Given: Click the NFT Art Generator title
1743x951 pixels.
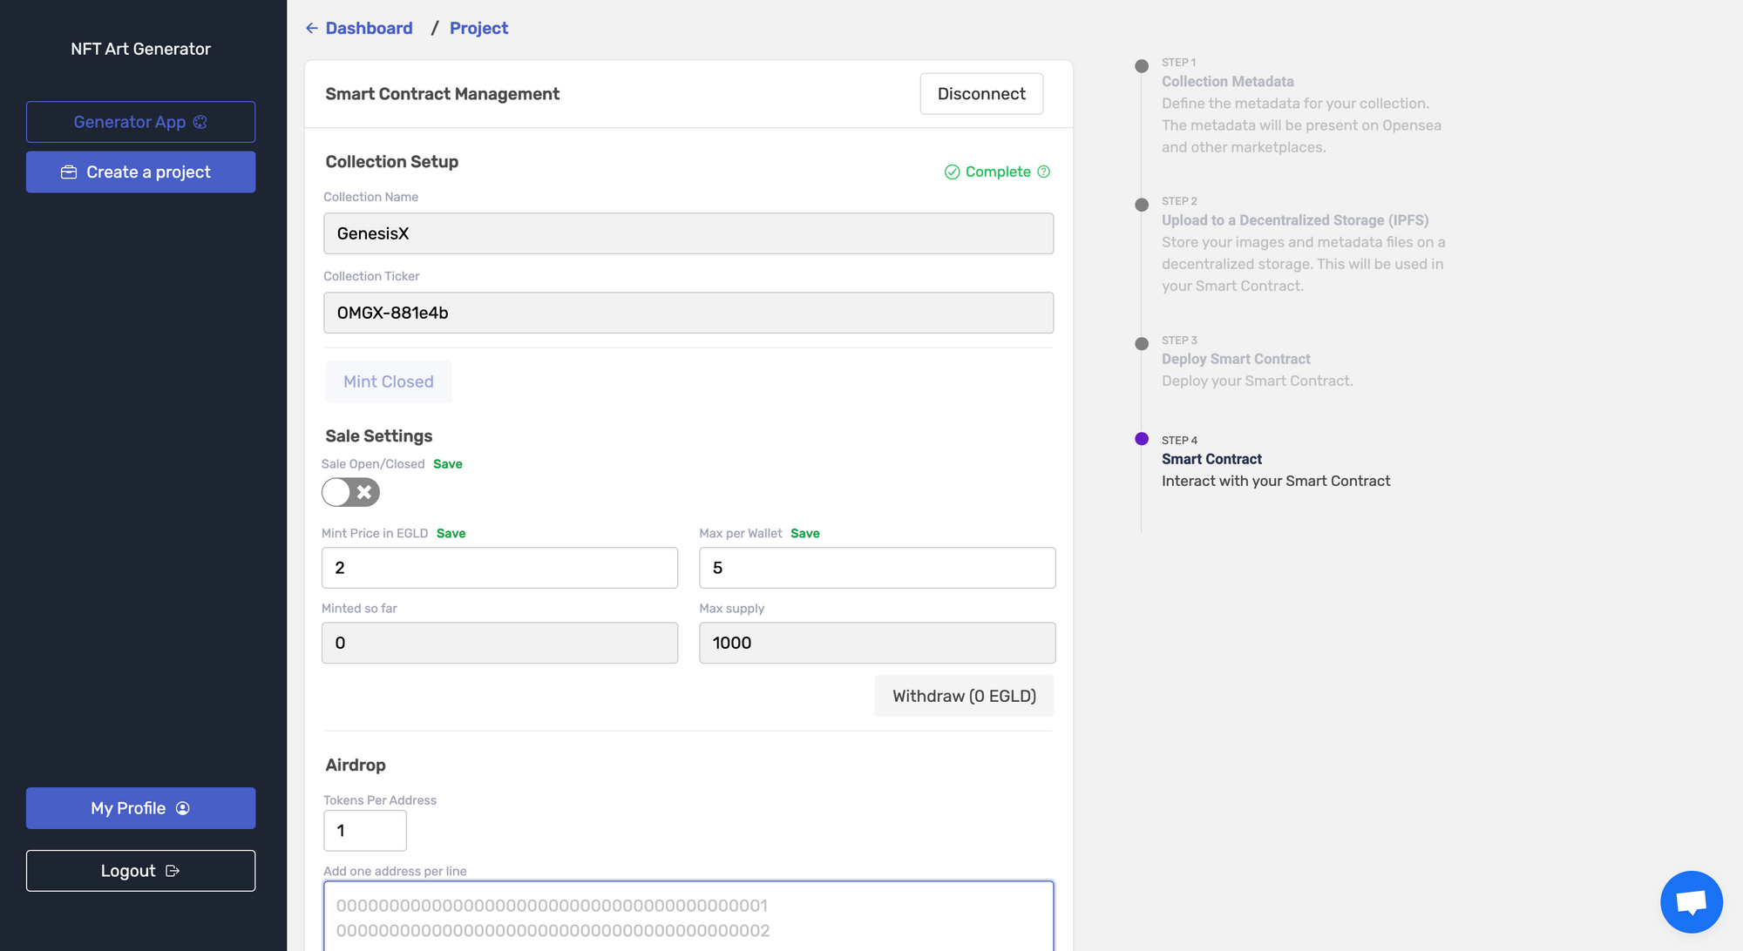Looking at the screenshot, I should pos(140,49).
